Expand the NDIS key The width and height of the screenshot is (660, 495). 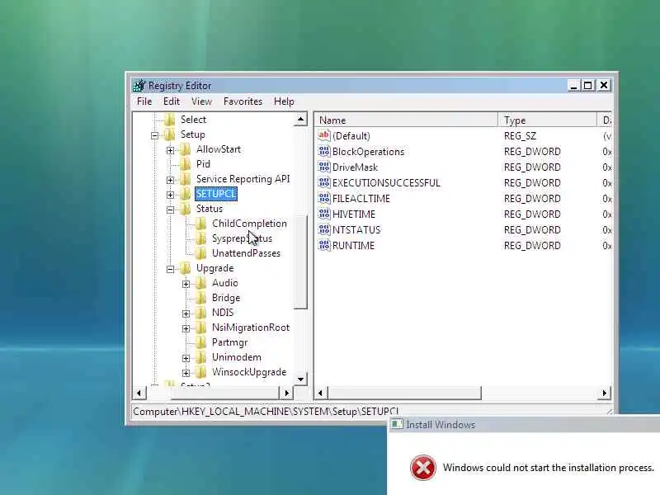click(186, 313)
